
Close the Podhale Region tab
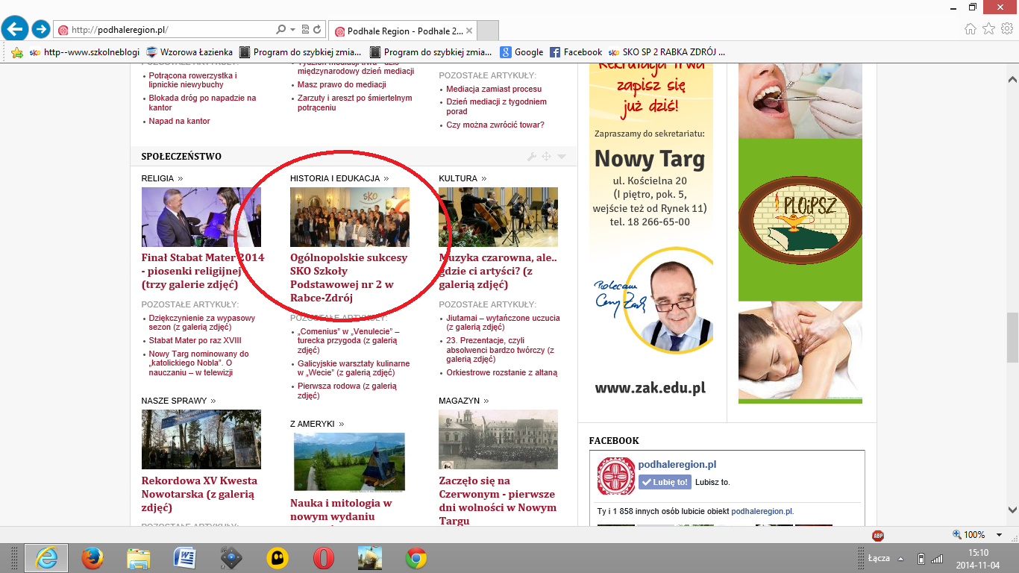coord(469,31)
